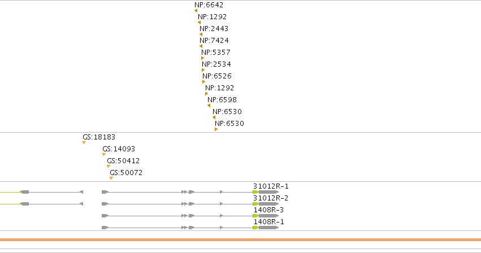Image resolution: width=481 pixels, height=253 pixels.
Task: Click the triangle marker under NP:6642
Action: (x=196, y=11)
